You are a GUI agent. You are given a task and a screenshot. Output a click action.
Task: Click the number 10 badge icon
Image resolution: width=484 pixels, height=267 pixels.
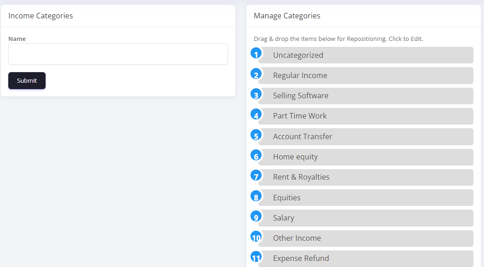(x=256, y=237)
